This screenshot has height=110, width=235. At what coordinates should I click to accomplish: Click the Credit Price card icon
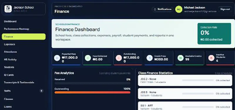(150, 58)
